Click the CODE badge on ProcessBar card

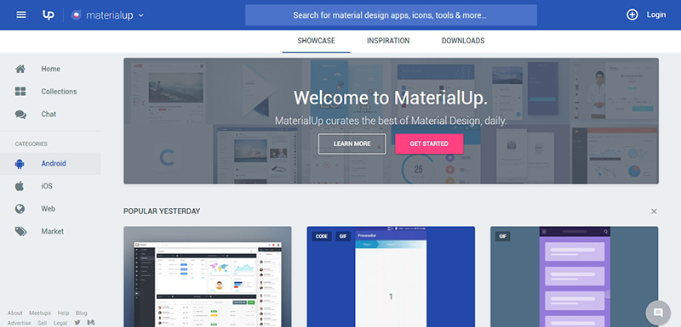pos(322,236)
